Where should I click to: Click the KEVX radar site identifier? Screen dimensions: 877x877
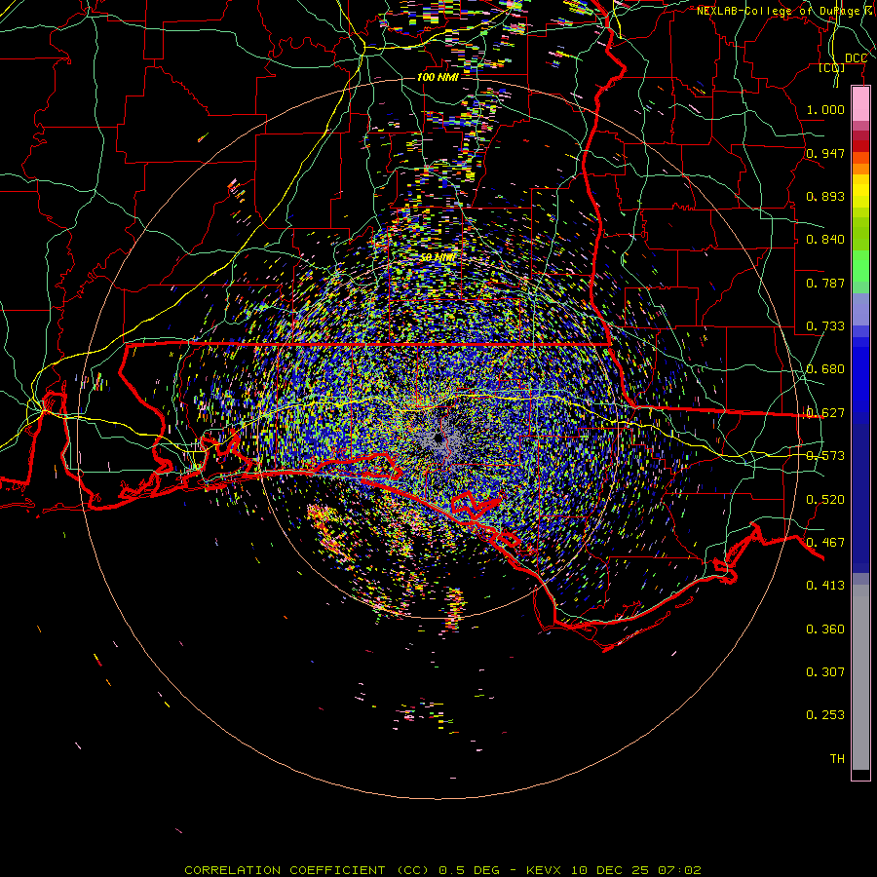[543, 870]
